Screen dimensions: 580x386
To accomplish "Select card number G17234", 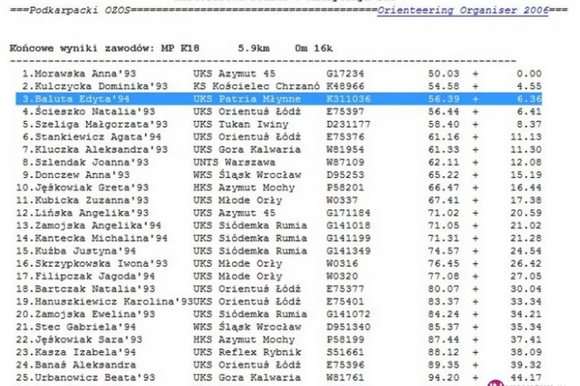I will (344, 73).
